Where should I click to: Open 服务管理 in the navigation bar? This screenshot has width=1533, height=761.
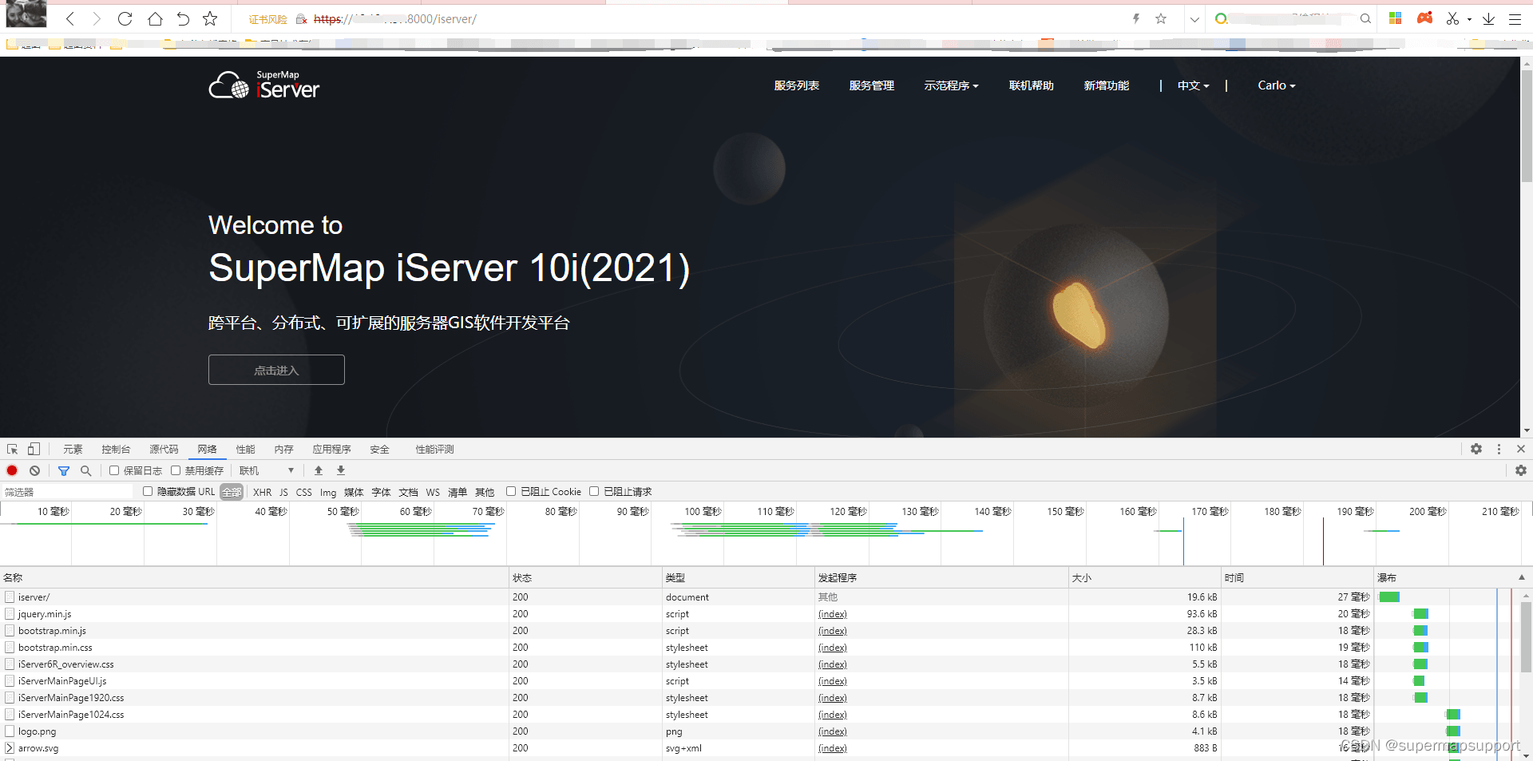[x=871, y=85]
